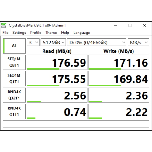Open the Language menu

[82, 33]
